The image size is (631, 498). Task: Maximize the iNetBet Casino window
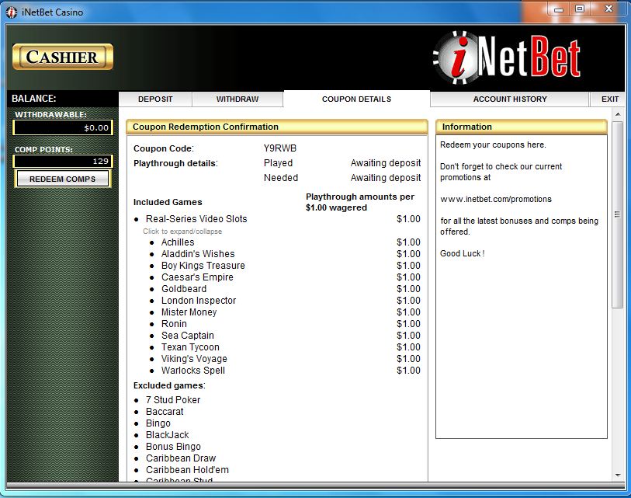click(x=580, y=9)
